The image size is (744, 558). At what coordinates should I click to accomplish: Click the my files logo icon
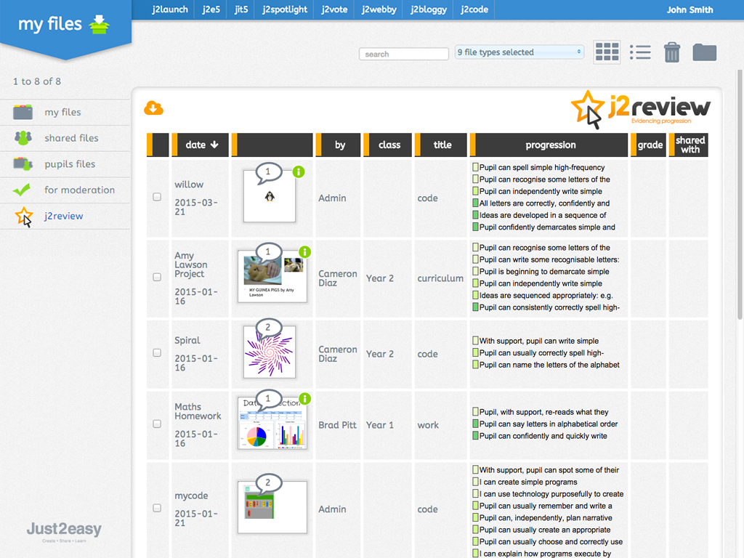coord(99,25)
